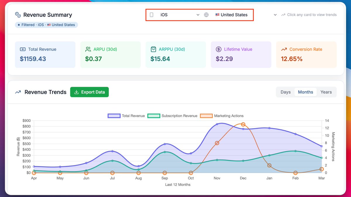Open the Conversion Rate card
Image resolution: width=351 pixels, height=197 pixels.
tap(306, 55)
